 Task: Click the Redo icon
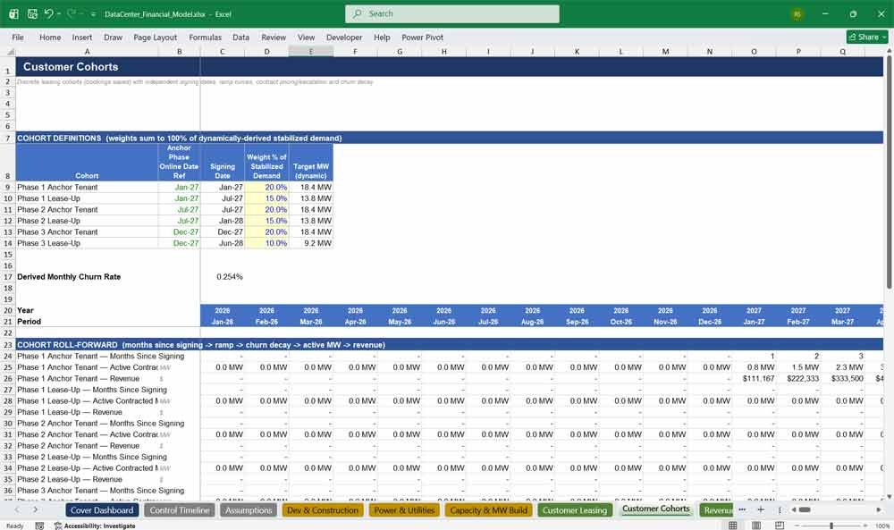(72, 13)
